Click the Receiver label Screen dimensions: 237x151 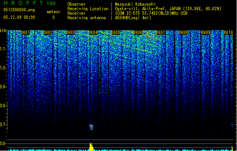(76, 13)
